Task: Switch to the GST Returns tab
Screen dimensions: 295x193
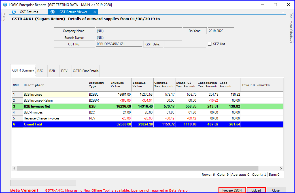Action: click(x=29, y=12)
